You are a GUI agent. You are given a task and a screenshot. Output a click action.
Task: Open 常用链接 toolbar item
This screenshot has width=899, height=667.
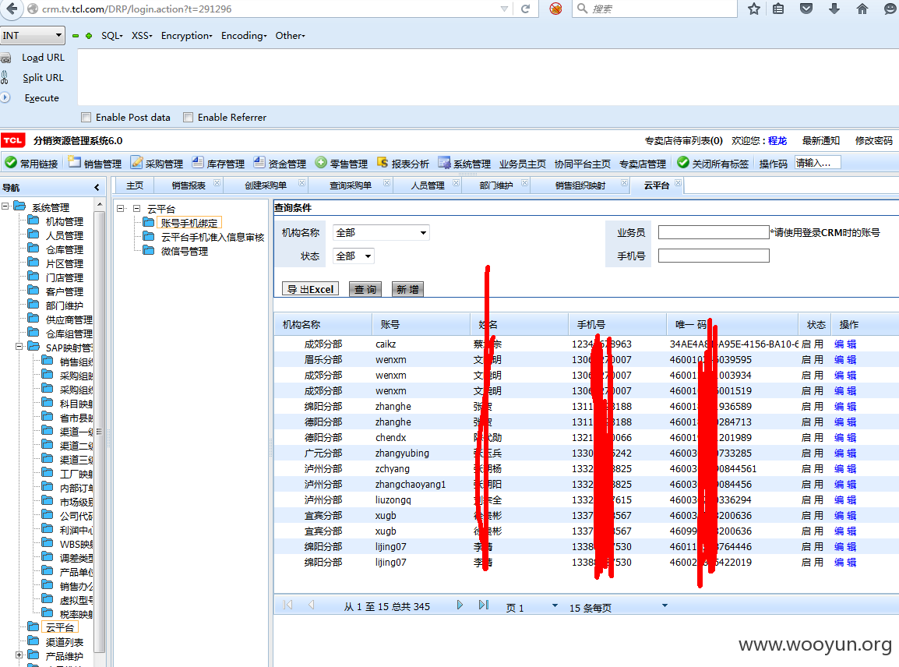(x=31, y=164)
